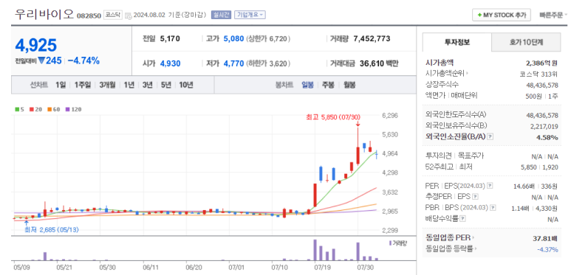Viewport: 571px width, 275px height.
Task: Click the 거래량 value 7,452,773
Action: click(372, 38)
